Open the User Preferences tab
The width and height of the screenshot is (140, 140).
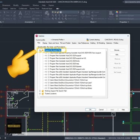[83, 43]
